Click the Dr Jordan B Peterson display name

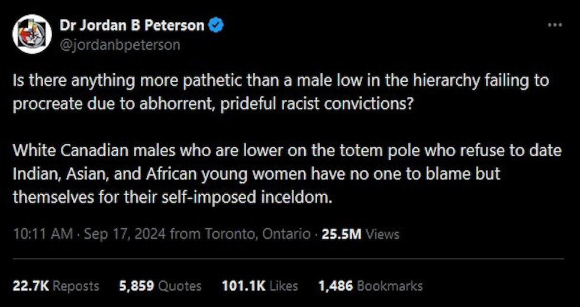pos(132,25)
